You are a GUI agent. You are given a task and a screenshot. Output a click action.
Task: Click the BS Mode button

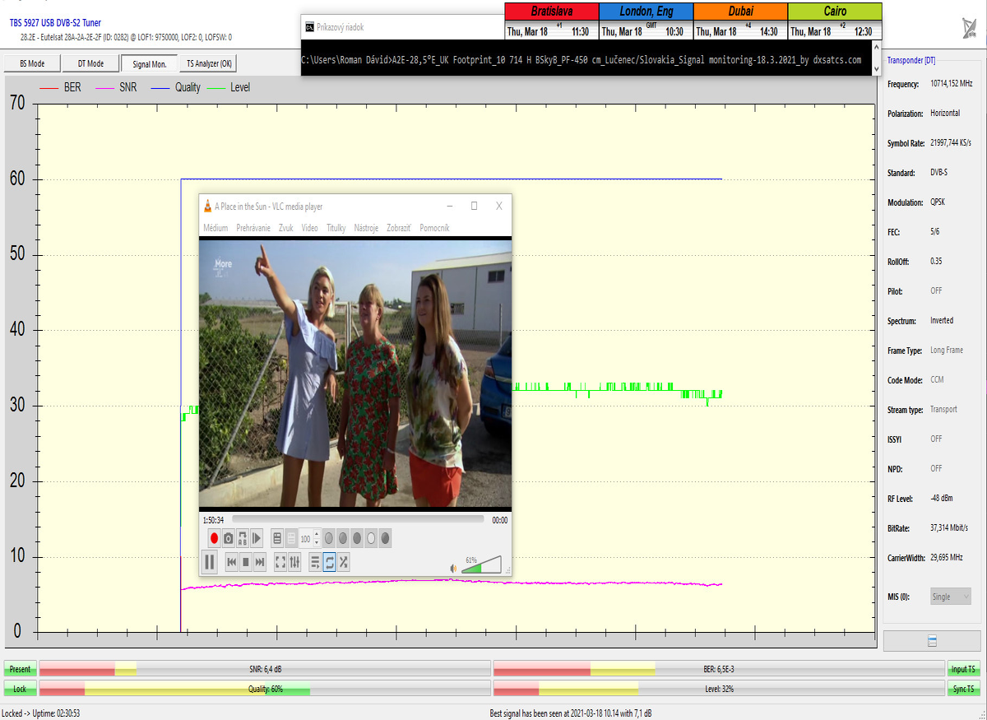pyautogui.click(x=32, y=63)
